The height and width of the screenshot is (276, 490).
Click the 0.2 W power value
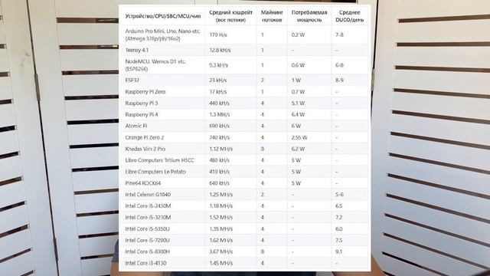298,35
